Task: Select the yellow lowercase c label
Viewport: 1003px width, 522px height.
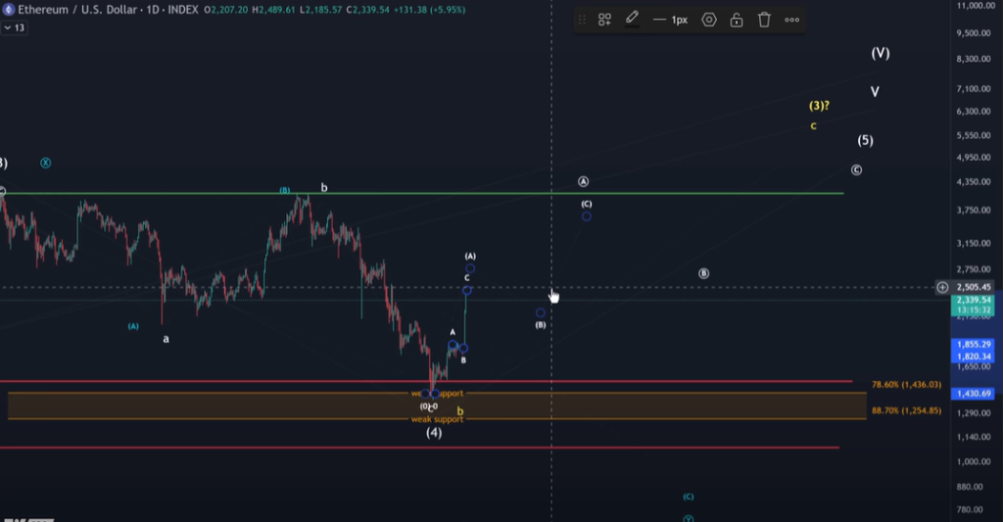Action: (814, 126)
